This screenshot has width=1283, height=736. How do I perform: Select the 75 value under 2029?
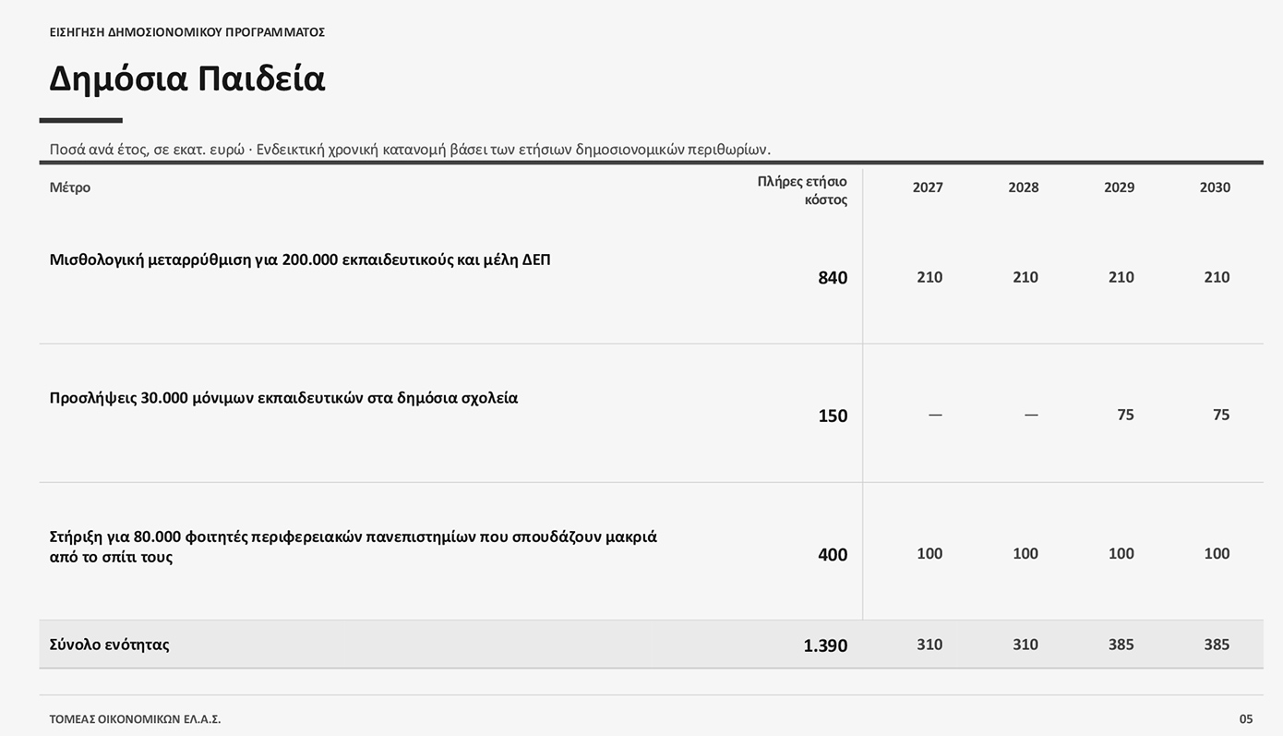pos(1125,415)
